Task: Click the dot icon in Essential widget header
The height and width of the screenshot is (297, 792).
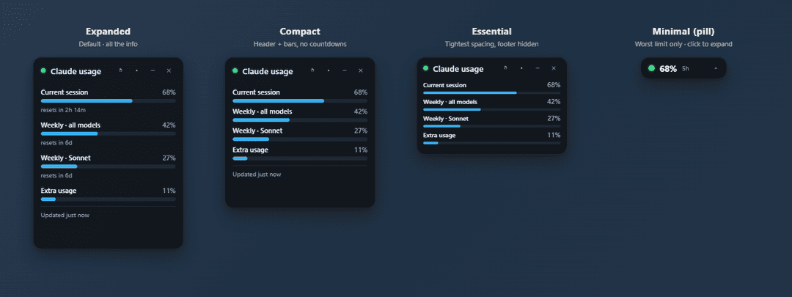Action: pos(521,68)
